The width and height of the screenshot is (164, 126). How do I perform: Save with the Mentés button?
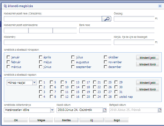[66, 120]
